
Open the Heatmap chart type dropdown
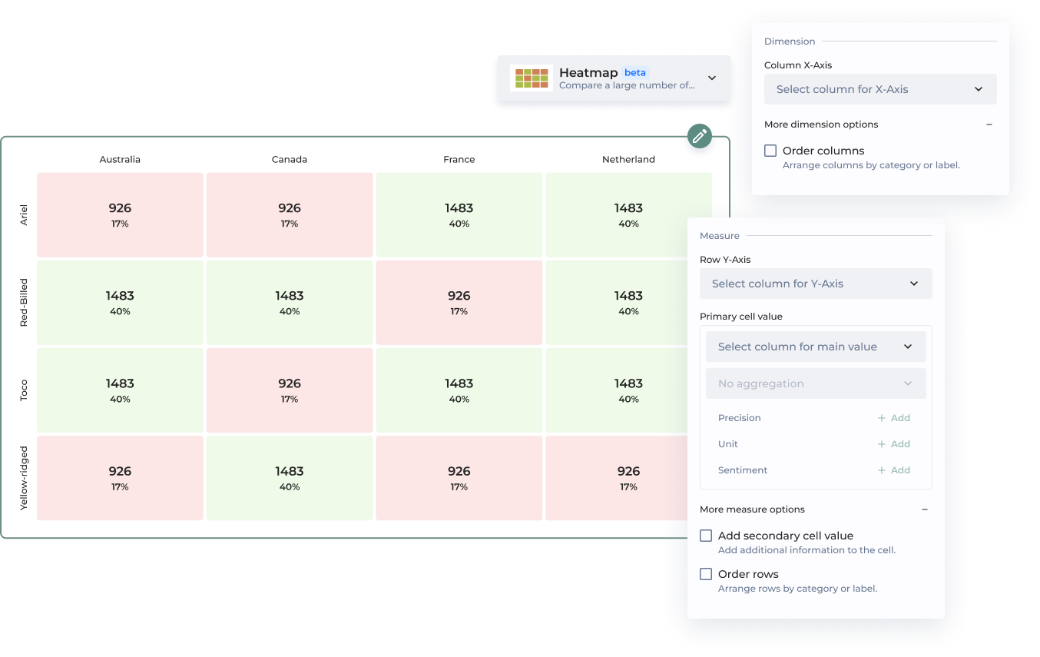pos(711,78)
